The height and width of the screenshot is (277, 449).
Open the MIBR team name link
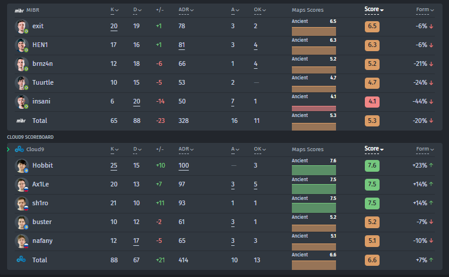33,10
